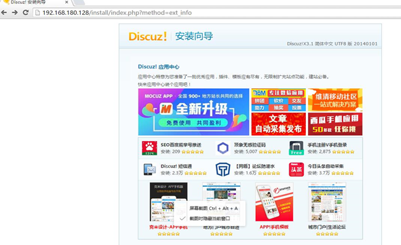This screenshot has width=401, height=245.
Task: Click the 今日头条自动采集 red icon
Action: pos(297,169)
